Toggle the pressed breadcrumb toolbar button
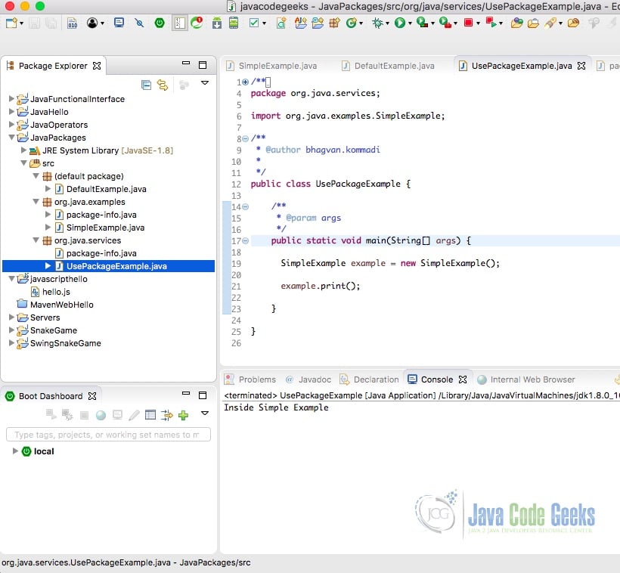Viewport: 620px width, 573px height. [179, 23]
